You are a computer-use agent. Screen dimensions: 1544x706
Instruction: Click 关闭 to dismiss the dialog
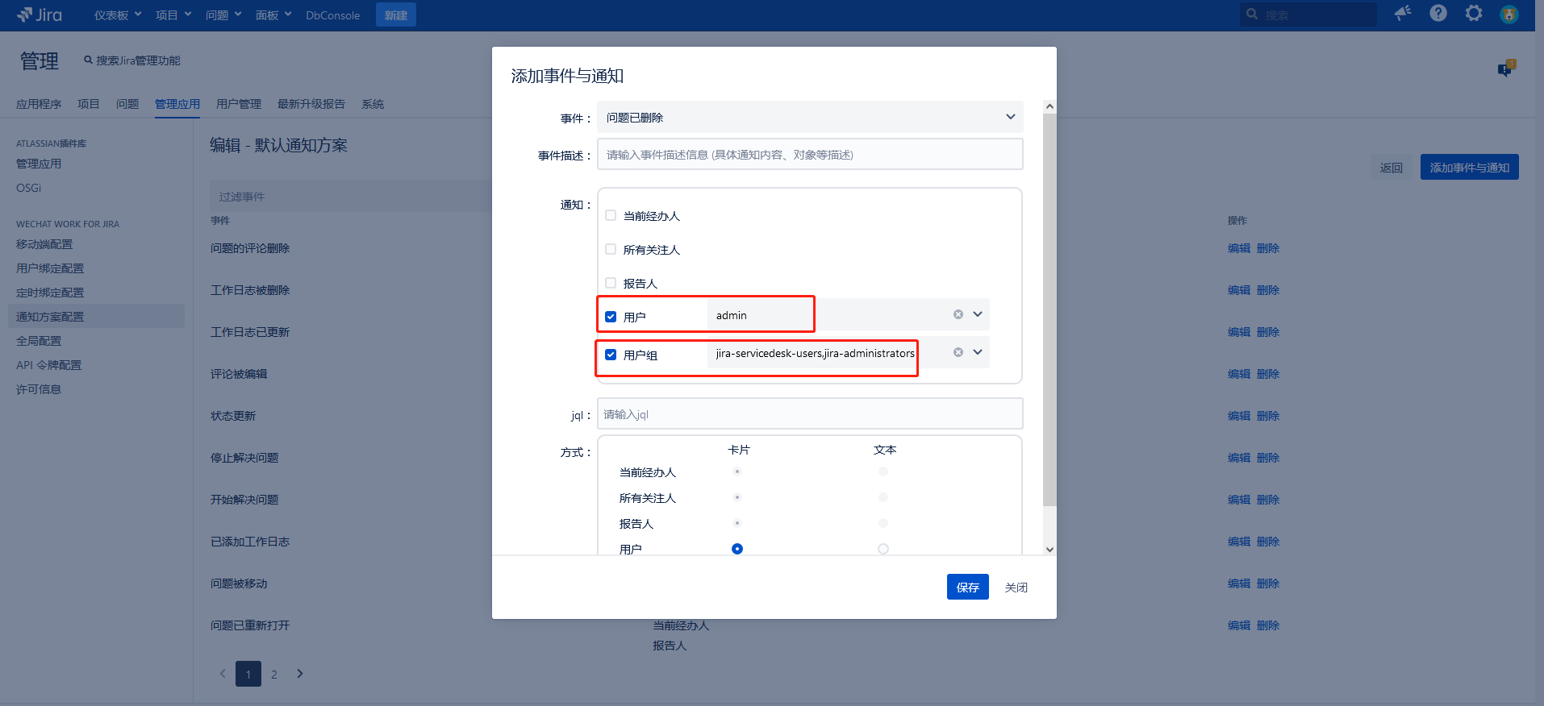pyautogui.click(x=1016, y=588)
